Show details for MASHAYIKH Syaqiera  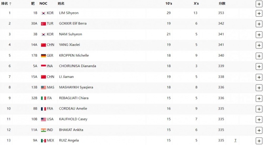click(x=259, y=88)
